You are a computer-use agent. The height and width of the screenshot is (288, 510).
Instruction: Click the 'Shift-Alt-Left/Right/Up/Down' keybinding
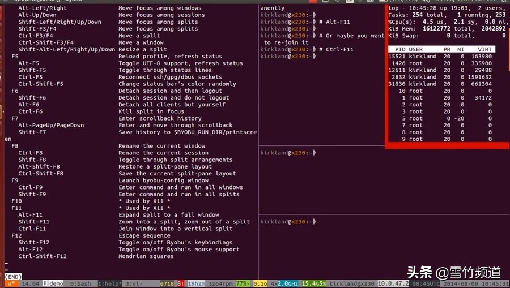(67, 49)
